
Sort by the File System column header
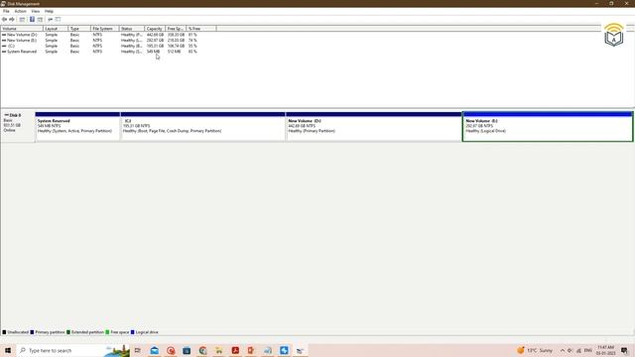tap(105, 29)
